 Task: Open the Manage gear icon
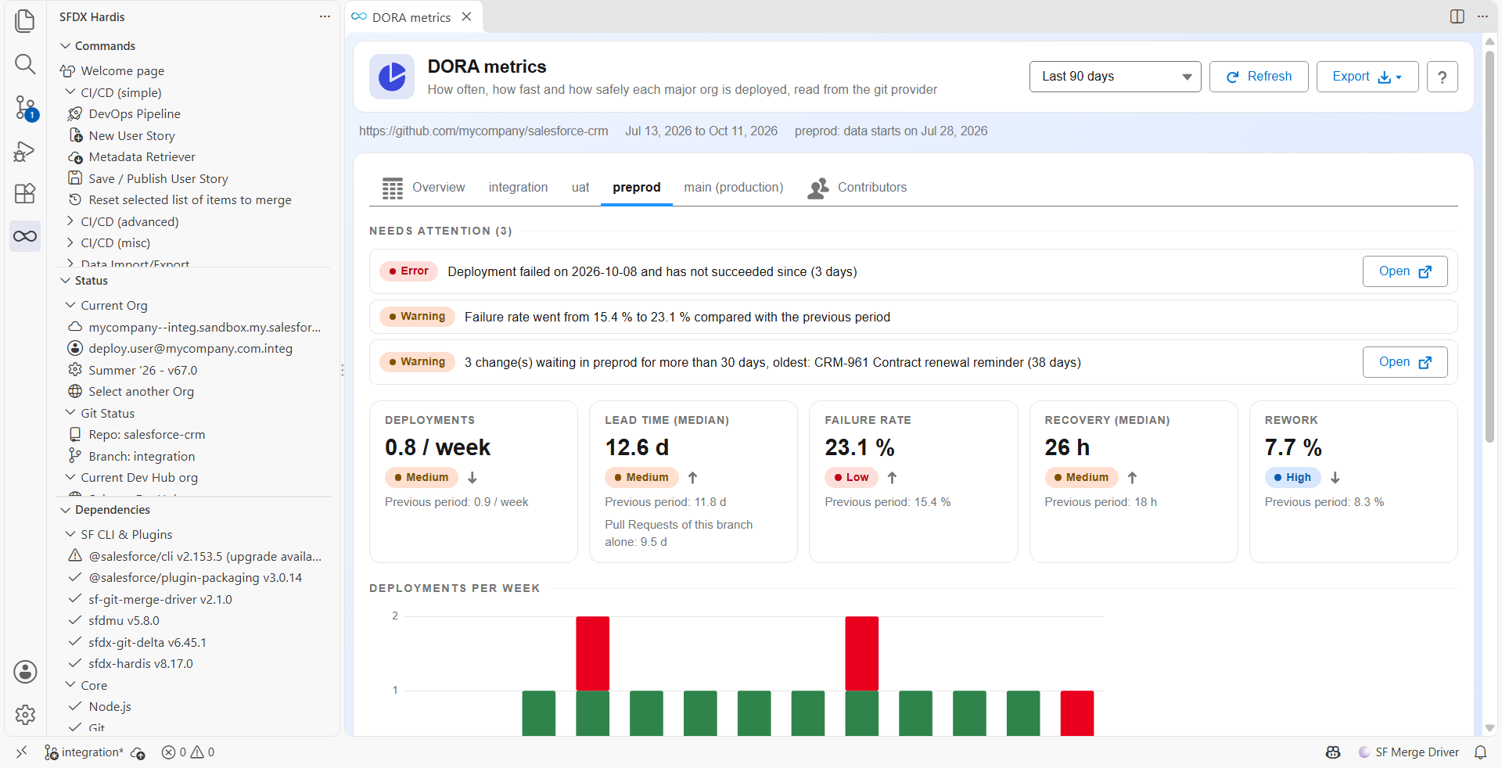click(25, 714)
